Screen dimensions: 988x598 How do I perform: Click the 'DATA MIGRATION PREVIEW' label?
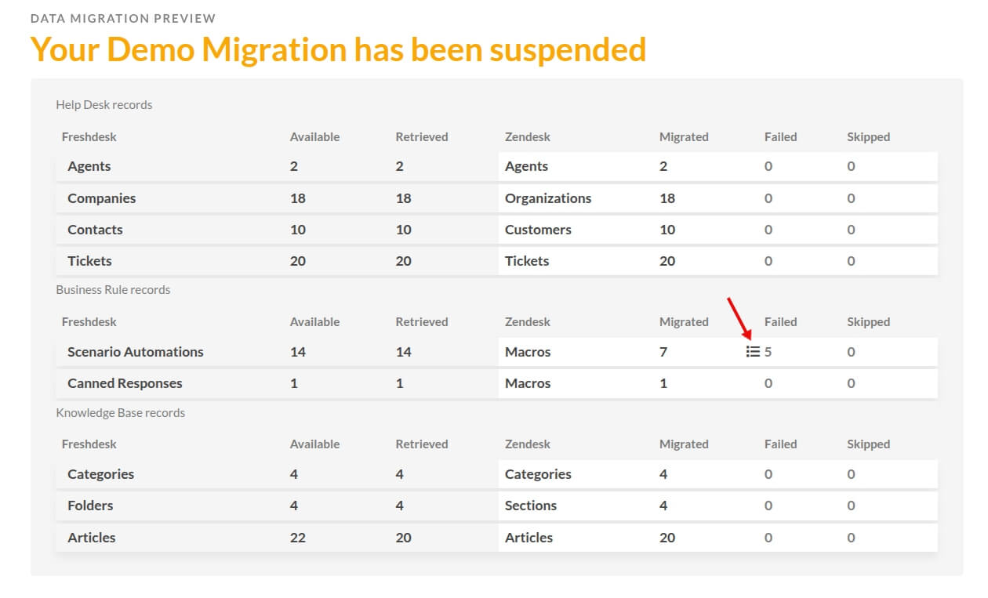[x=123, y=18]
